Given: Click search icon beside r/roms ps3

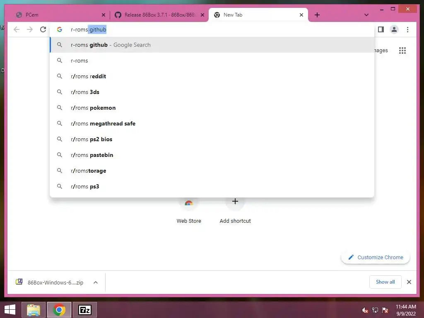Looking at the screenshot, I should pyautogui.click(x=60, y=186).
